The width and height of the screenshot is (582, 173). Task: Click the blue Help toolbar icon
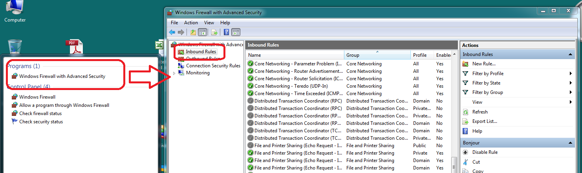point(227,32)
